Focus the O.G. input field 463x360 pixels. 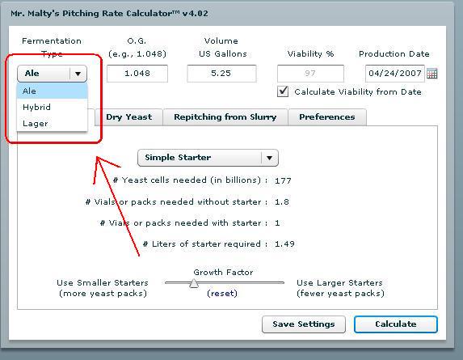[137, 74]
